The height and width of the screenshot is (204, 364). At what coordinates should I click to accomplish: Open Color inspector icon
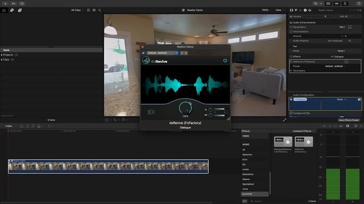[x=296, y=10]
